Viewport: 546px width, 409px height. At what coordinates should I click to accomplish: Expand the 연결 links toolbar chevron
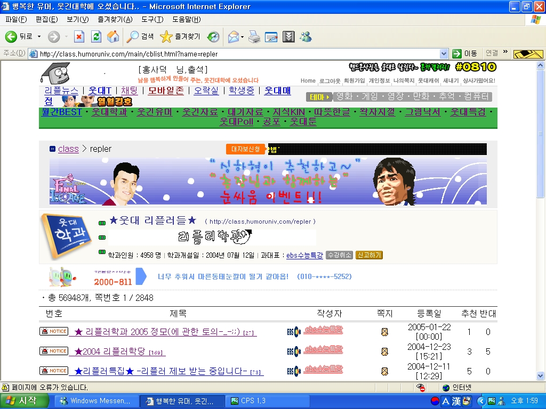505,52
